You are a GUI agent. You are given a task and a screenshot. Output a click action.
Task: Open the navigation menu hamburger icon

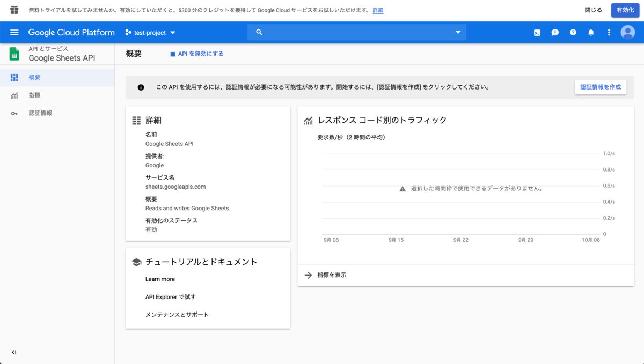point(14,32)
